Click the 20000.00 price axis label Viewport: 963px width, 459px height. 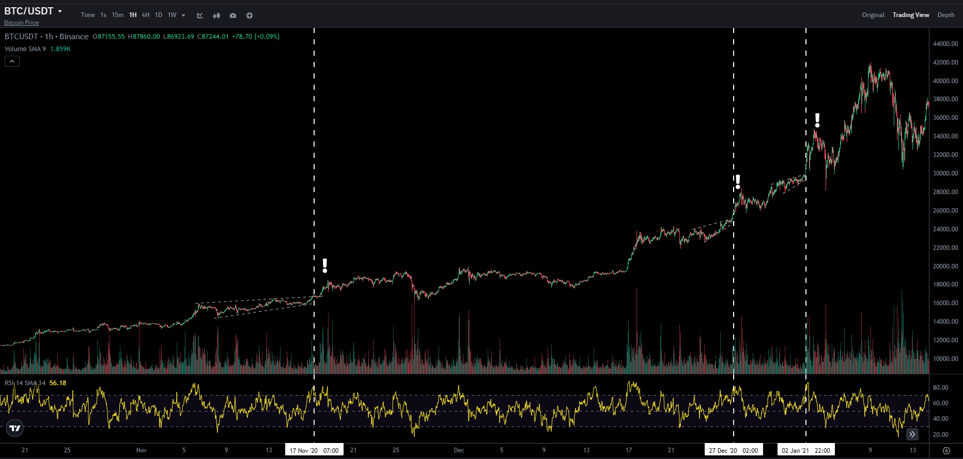pos(945,266)
